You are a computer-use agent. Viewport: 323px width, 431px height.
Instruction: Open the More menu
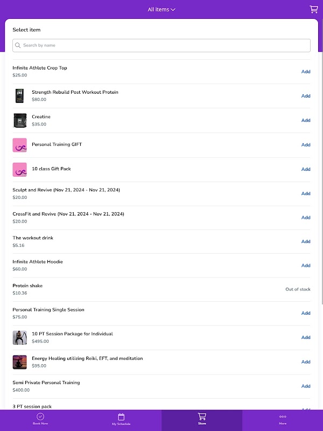pos(283,419)
